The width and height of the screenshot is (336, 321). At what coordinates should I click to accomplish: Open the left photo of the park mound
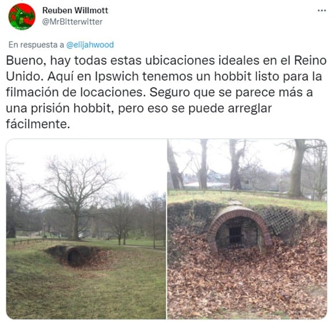pyautogui.click(x=86, y=229)
